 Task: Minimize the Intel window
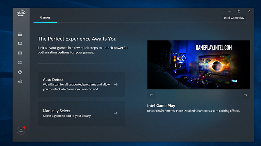coord(230,11)
